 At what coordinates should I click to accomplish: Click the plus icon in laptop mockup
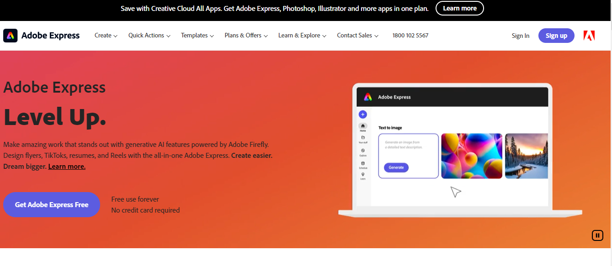[363, 115]
